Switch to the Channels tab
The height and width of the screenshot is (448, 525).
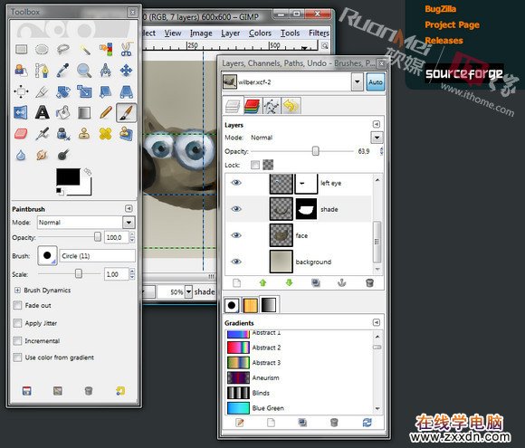coord(253,106)
